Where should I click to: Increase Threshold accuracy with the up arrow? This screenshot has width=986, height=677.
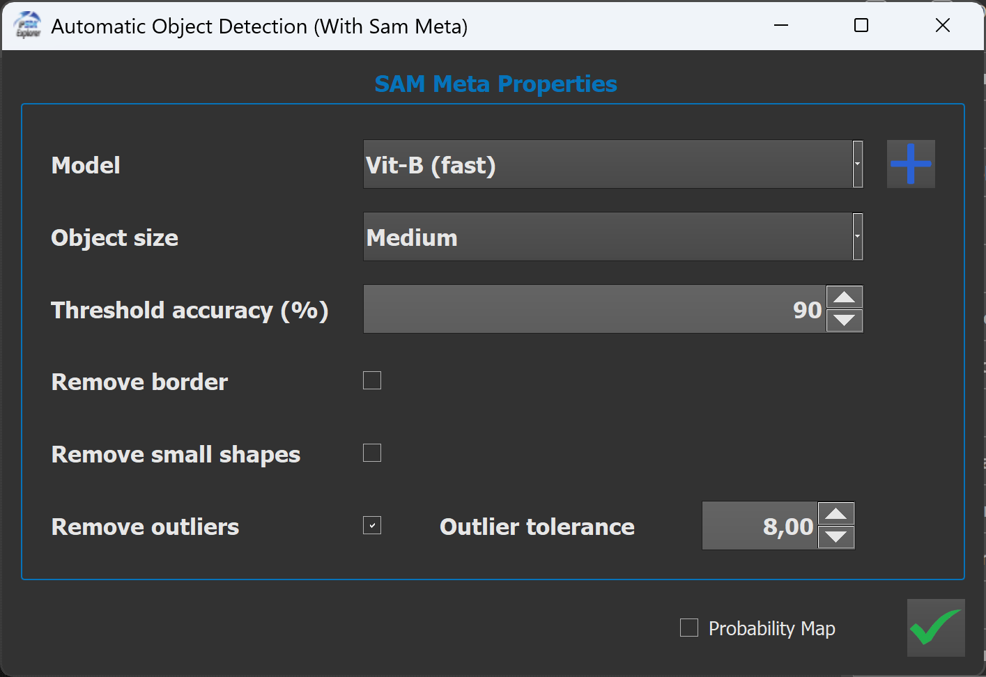[845, 297]
